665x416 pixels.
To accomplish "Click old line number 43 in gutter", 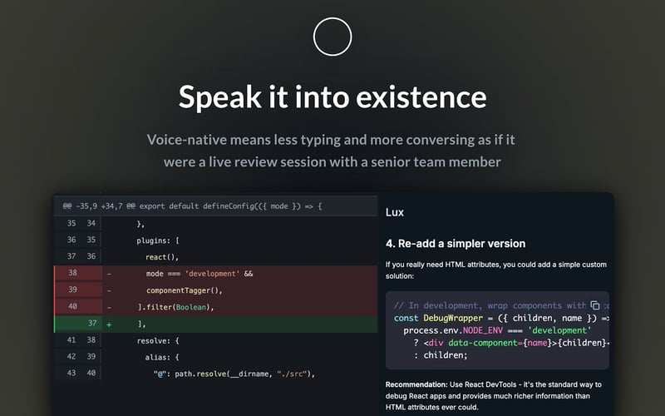I will pyautogui.click(x=71, y=373).
